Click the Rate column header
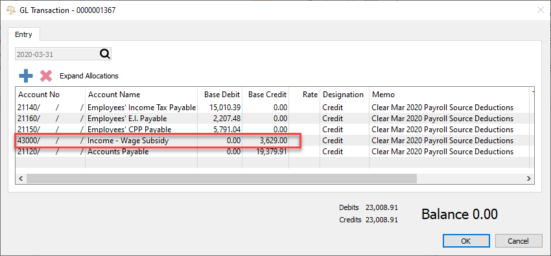The image size is (551, 256). (305, 95)
